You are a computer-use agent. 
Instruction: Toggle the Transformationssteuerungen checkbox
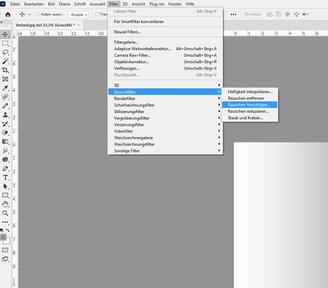pyautogui.click(x=97, y=14)
